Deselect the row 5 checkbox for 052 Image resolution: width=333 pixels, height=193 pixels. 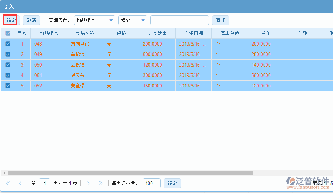click(8, 86)
